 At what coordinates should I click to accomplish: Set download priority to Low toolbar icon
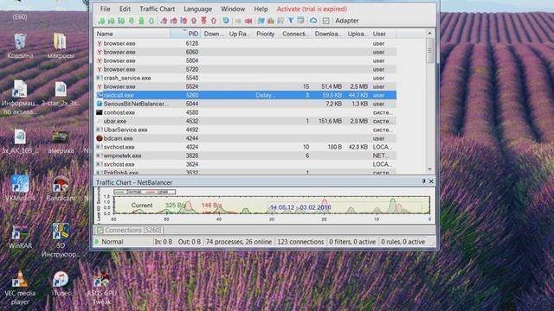[x=101, y=21]
